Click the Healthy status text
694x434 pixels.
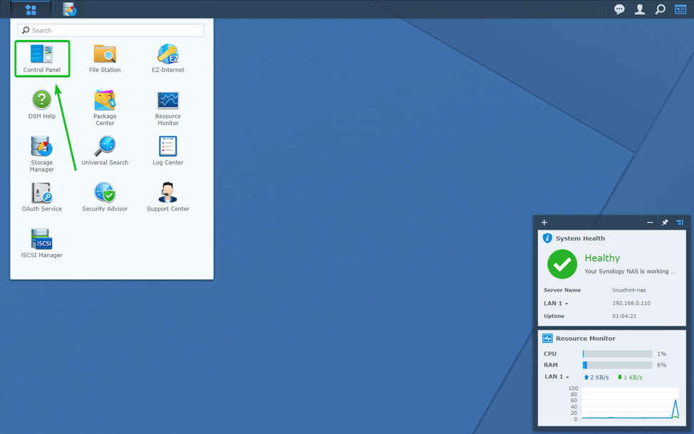602,258
